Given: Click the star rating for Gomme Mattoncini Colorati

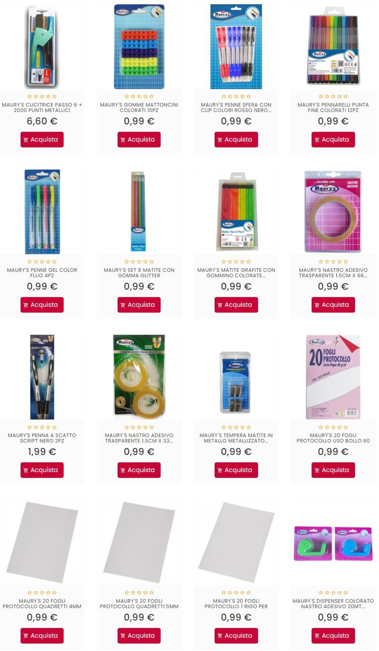Looking at the screenshot, I should point(139,97).
